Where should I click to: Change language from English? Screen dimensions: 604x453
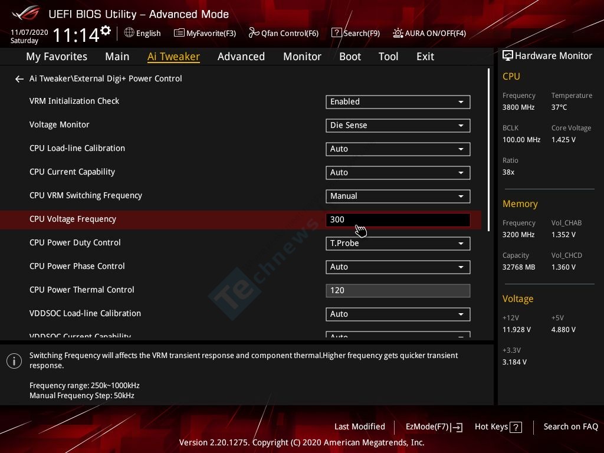click(148, 33)
